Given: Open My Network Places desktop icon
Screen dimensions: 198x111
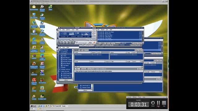Looking at the screenshot, I should click(34, 25).
